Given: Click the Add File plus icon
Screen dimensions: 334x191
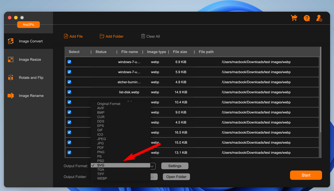Looking at the screenshot, I should click(x=66, y=36).
